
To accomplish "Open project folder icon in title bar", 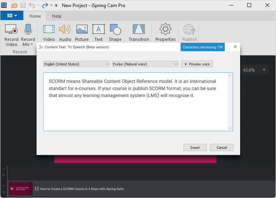I will [15, 5].
